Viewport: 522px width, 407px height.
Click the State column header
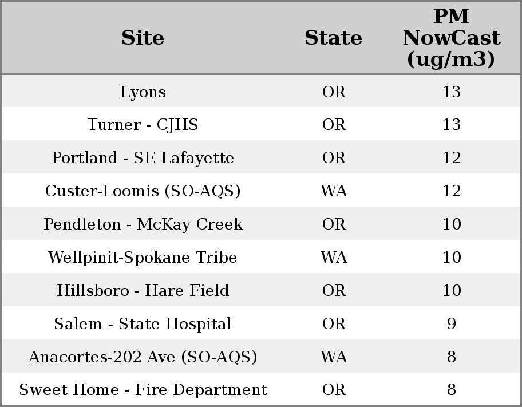pyautogui.click(x=333, y=38)
